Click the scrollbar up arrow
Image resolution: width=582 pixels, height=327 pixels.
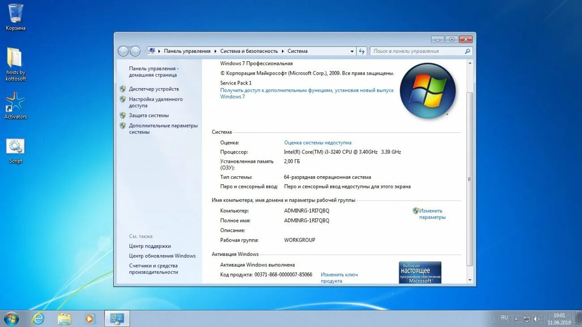pos(469,64)
